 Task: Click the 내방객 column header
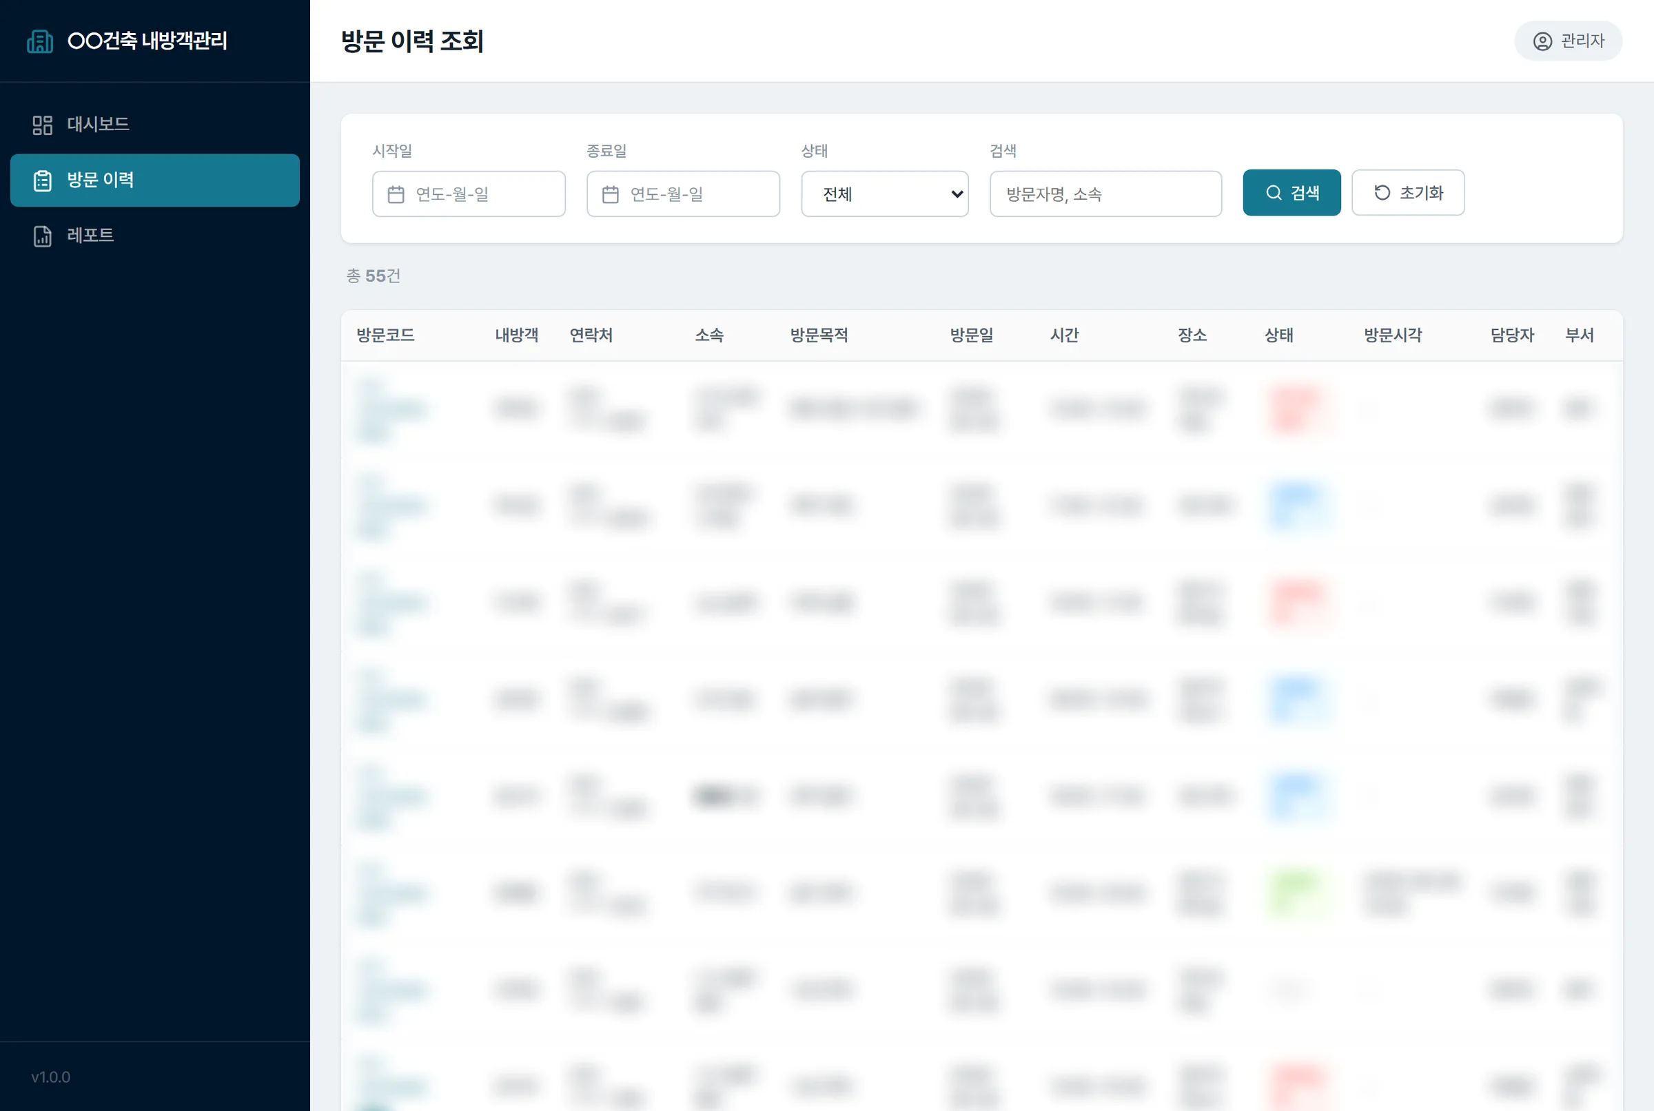516,335
